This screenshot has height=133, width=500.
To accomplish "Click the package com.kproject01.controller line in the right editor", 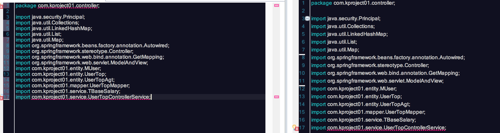I will click(x=353, y=3).
